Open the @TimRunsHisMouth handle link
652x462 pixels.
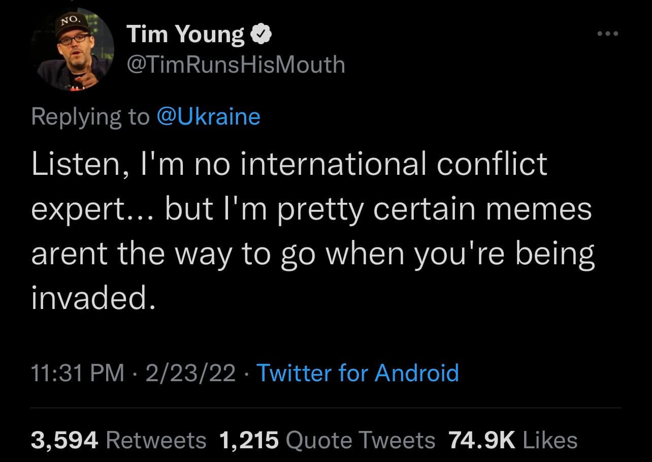click(236, 65)
